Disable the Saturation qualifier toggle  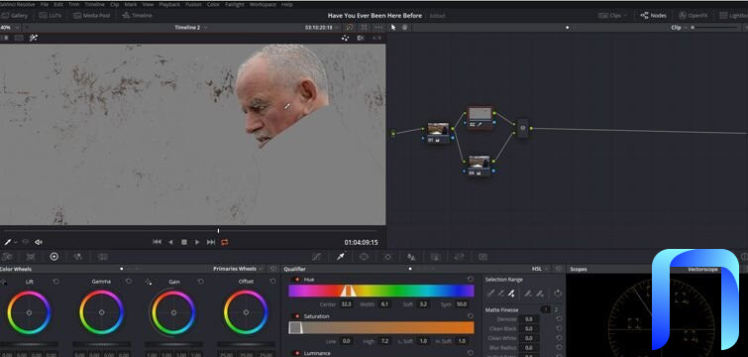tap(297, 316)
